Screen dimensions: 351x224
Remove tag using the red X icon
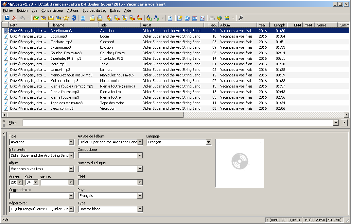click(14, 18)
